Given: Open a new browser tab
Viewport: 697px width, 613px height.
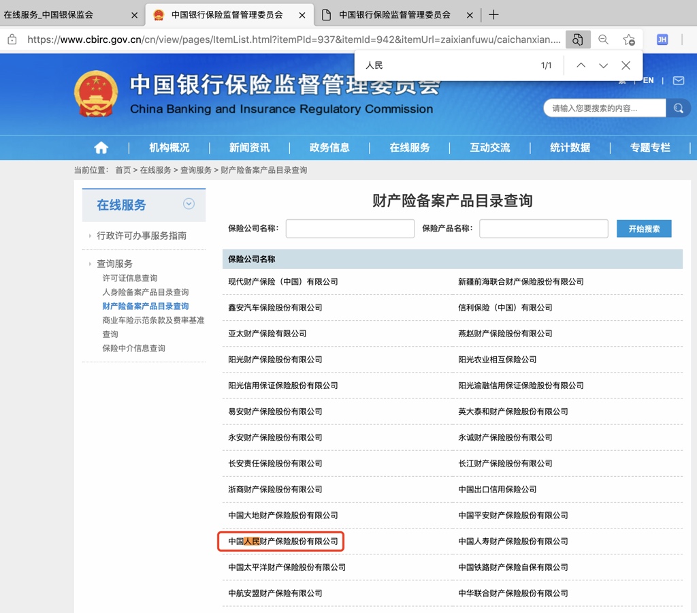Looking at the screenshot, I should [x=493, y=15].
